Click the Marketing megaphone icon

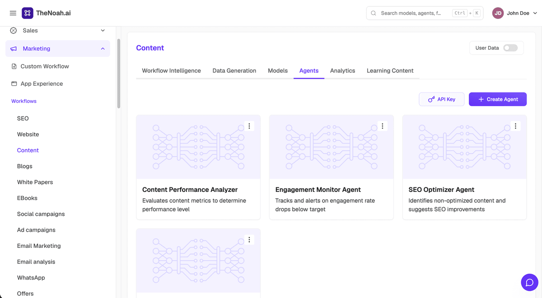[x=14, y=49]
